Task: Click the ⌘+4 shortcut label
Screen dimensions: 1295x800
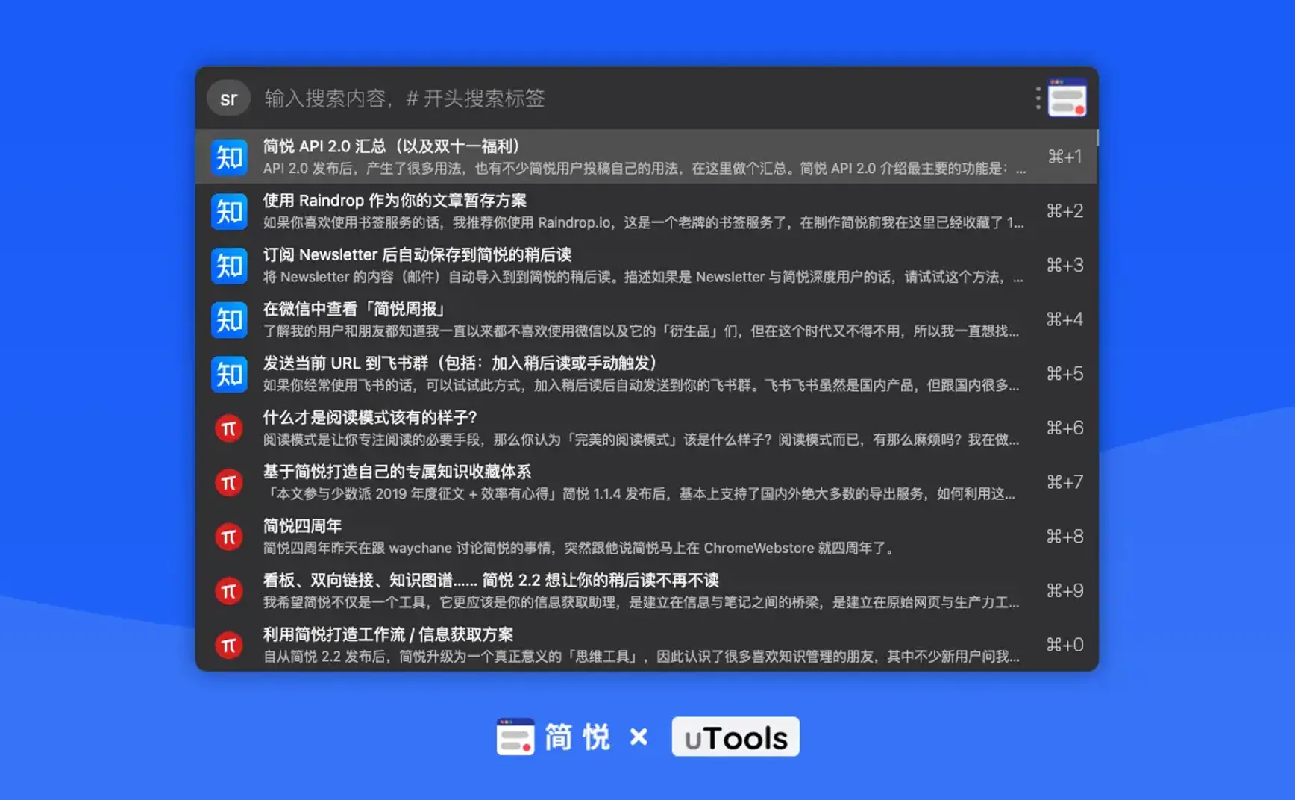Action: click(x=1065, y=319)
